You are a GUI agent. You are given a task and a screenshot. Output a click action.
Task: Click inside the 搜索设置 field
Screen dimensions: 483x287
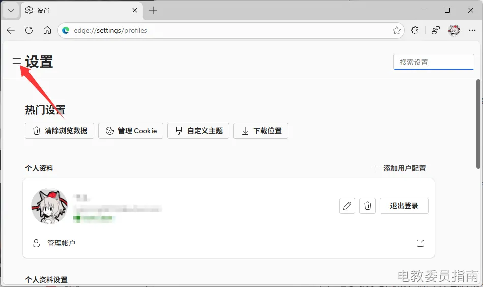tap(434, 62)
